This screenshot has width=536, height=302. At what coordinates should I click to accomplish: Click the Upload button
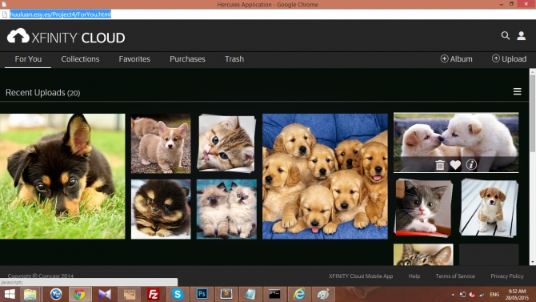[509, 59]
